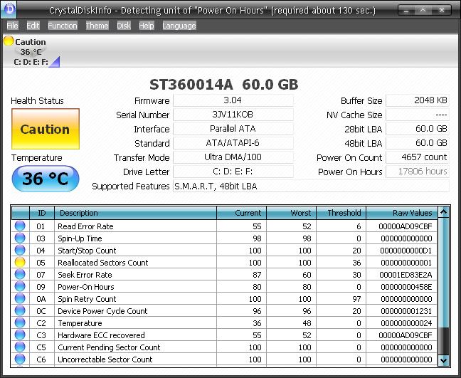The height and width of the screenshot is (378, 461).
Task: Open the Edit menu
Action: (33, 26)
